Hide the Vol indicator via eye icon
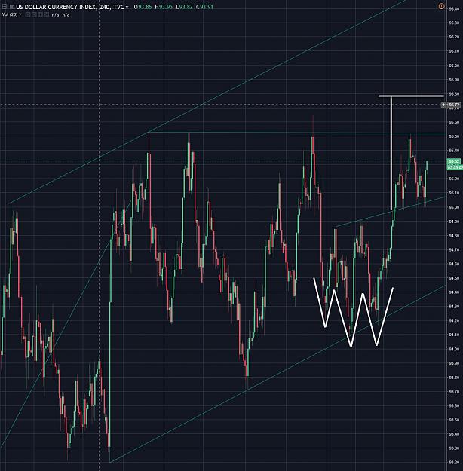 [x=28, y=15]
